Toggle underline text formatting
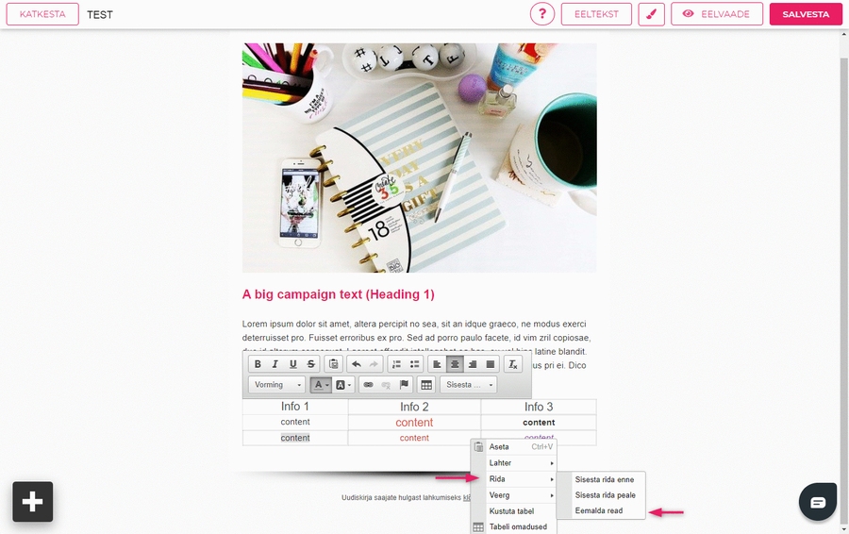This screenshot has height=534, width=849. [293, 364]
